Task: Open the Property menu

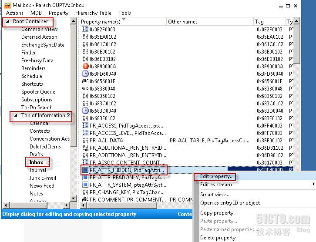Action: click(x=58, y=13)
